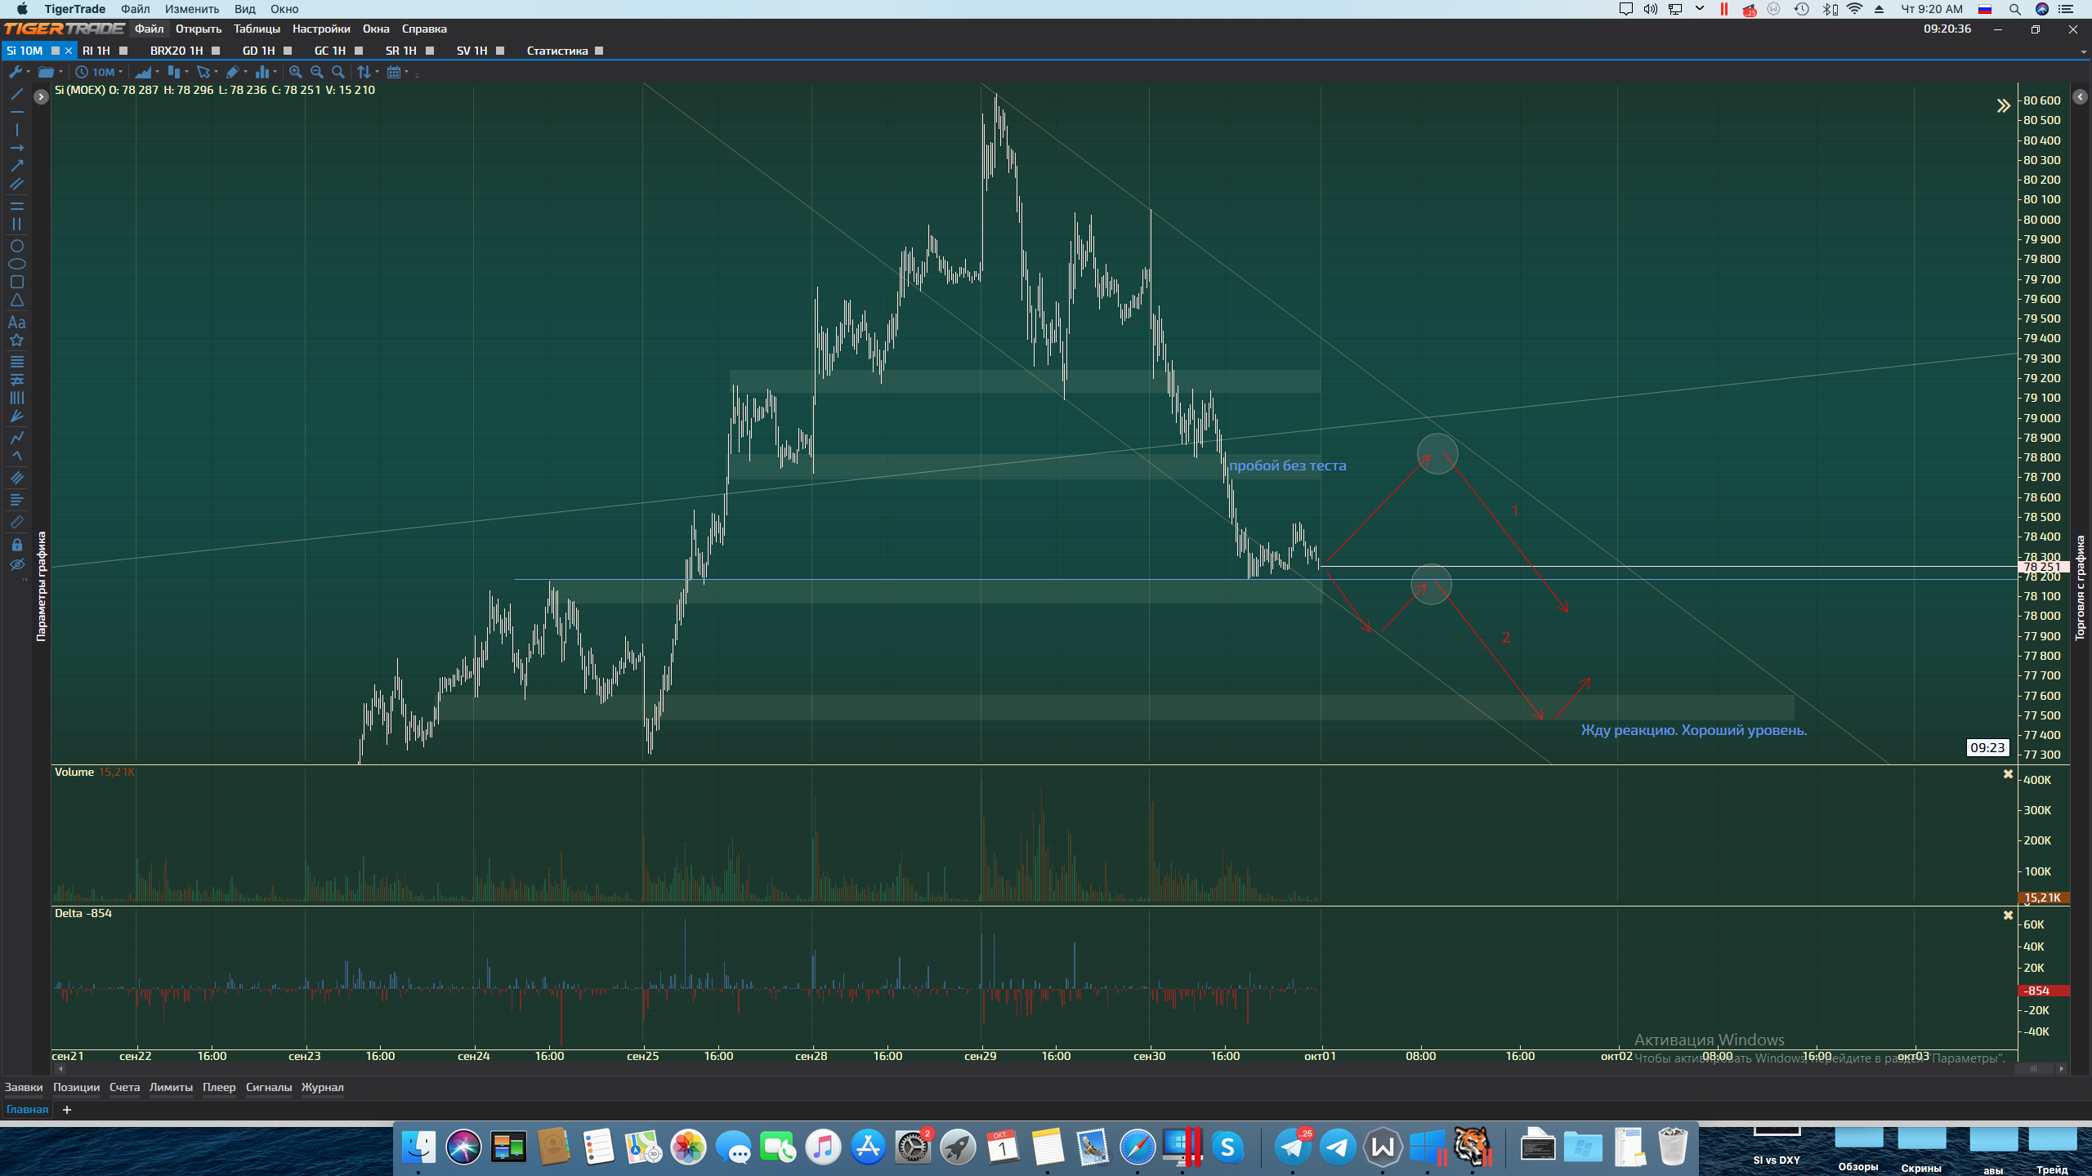Open the Журнал panel
The height and width of the screenshot is (1176, 2092).
[x=322, y=1087]
